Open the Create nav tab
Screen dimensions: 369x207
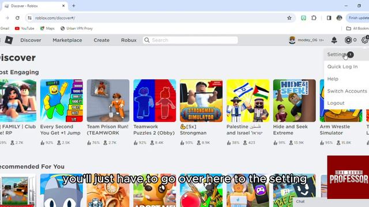click(101, 40)
